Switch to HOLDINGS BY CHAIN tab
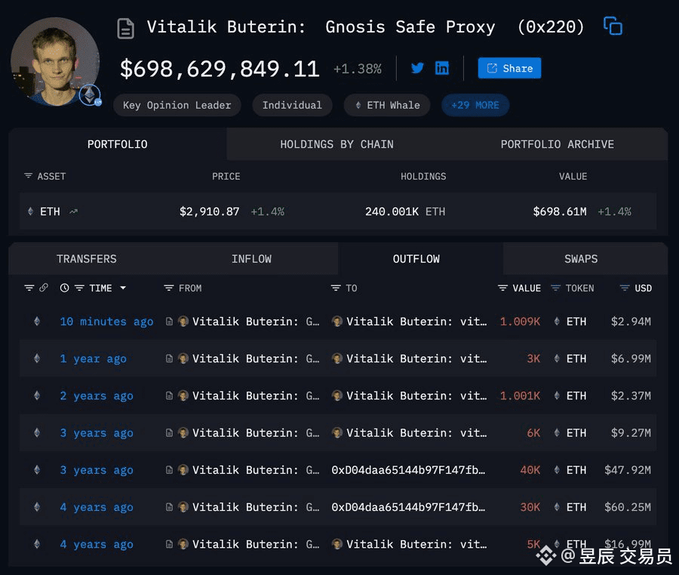679x575 pixels. (337, 144)
